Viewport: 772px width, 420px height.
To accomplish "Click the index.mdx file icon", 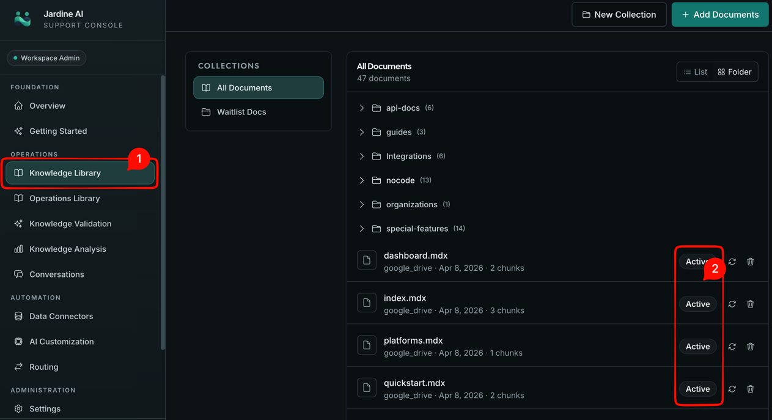I will tap(367, 303).
